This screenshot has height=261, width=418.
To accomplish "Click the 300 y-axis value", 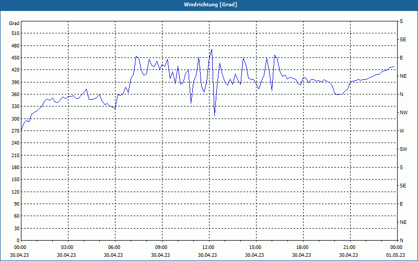I will tap(16, 119).
